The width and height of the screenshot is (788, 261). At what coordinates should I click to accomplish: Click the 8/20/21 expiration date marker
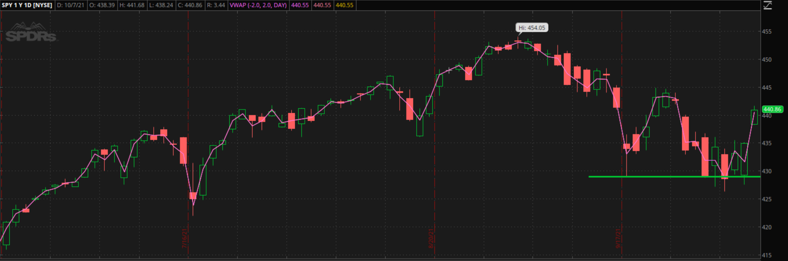pos(431,238)
